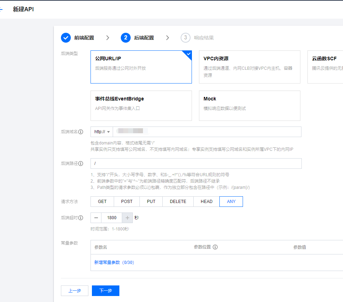
Task: Click the completed checkmark step icon for 前端配置
Action: [x=66, y=38]
